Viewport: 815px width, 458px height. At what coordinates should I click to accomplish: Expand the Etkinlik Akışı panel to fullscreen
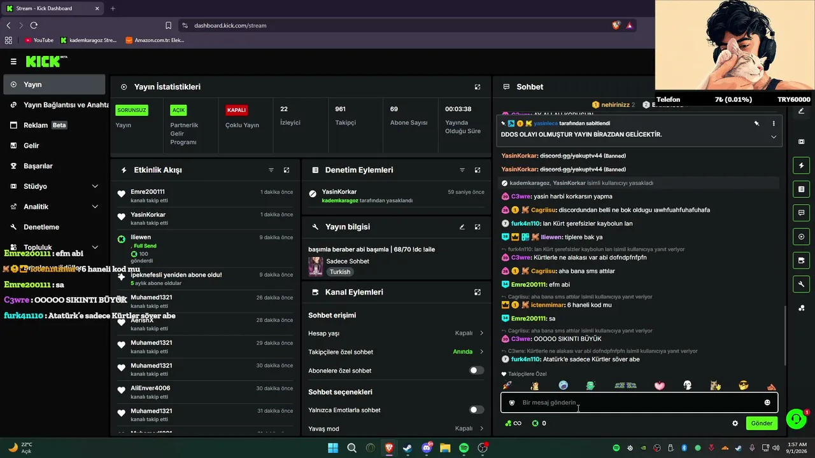[287, 170]
